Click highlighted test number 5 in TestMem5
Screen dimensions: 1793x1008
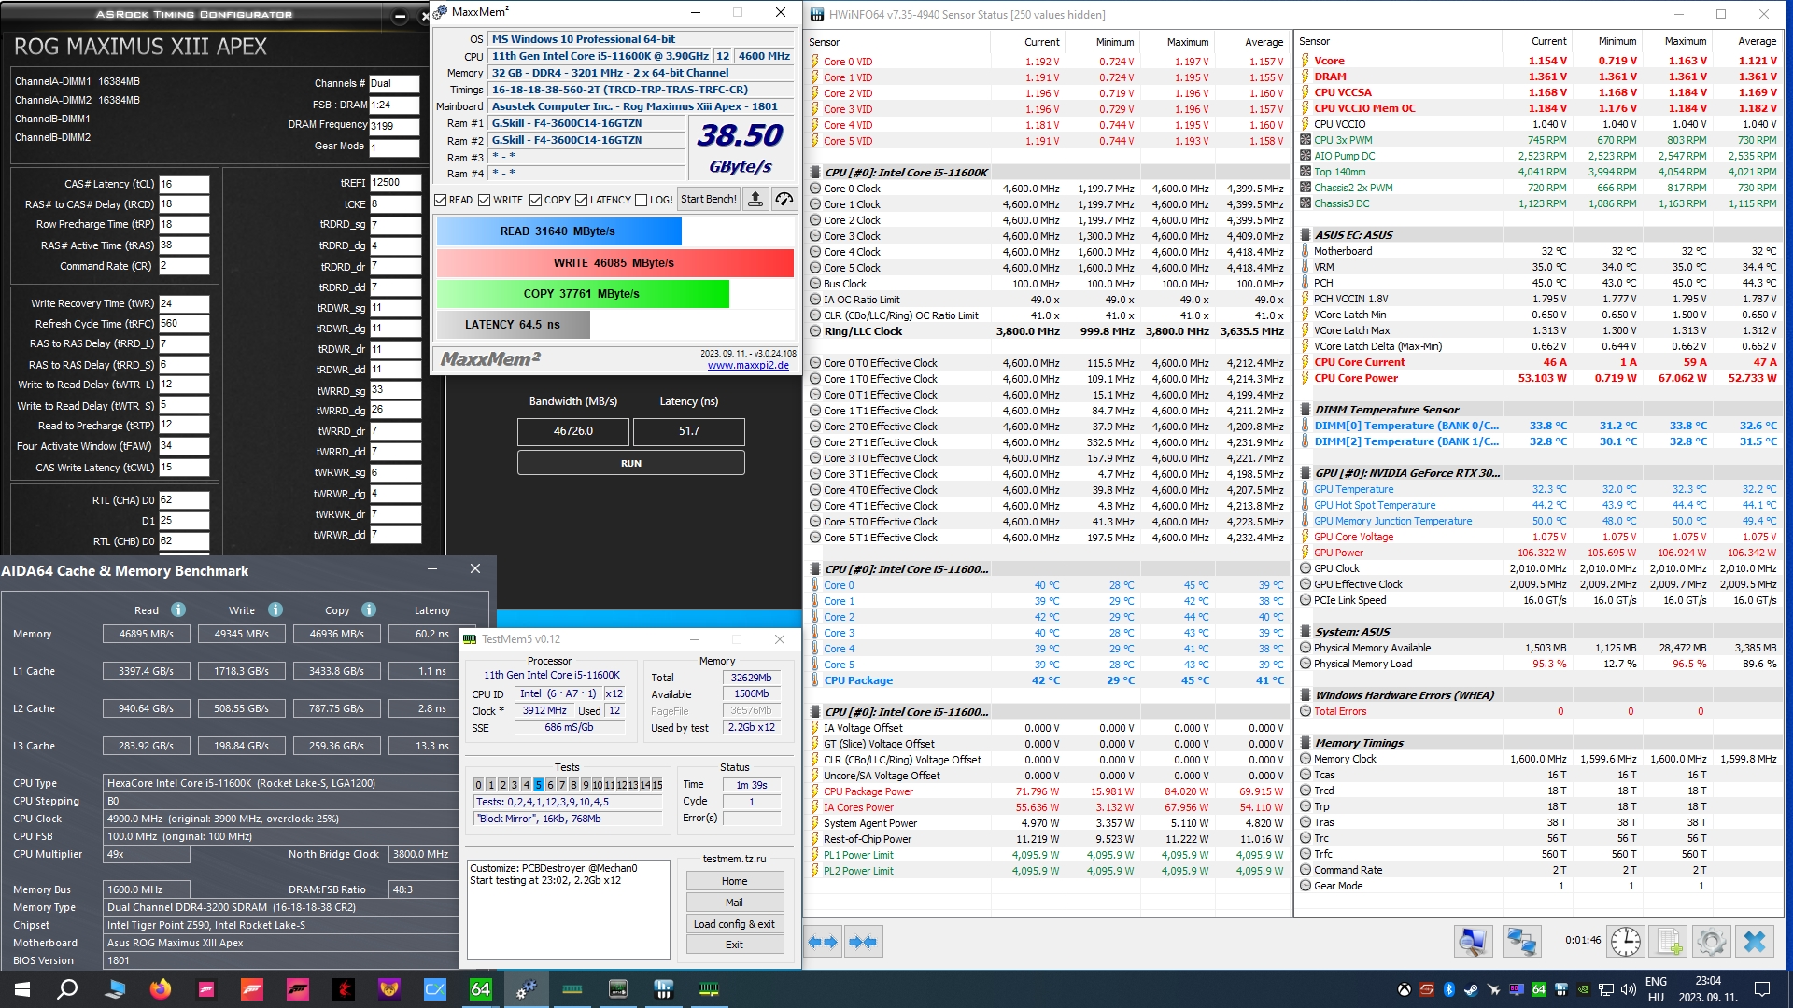tap(538, 785)
